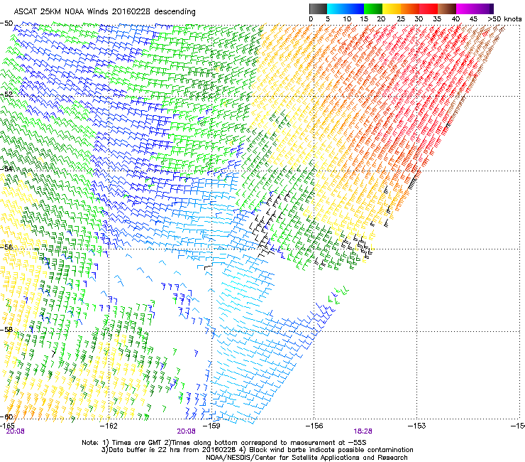The height and width of the screenshot is (462, 525).
Task: Click the latitude label '-60'
Action: pos(6,417)
